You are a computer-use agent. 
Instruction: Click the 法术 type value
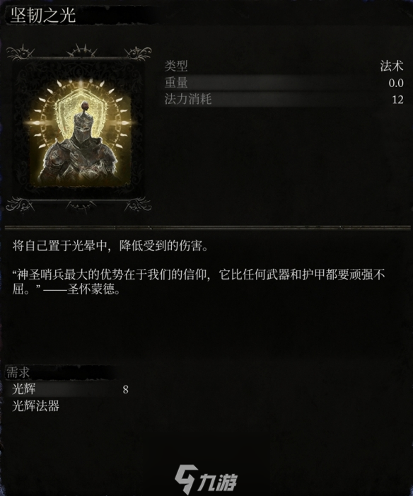392,66
